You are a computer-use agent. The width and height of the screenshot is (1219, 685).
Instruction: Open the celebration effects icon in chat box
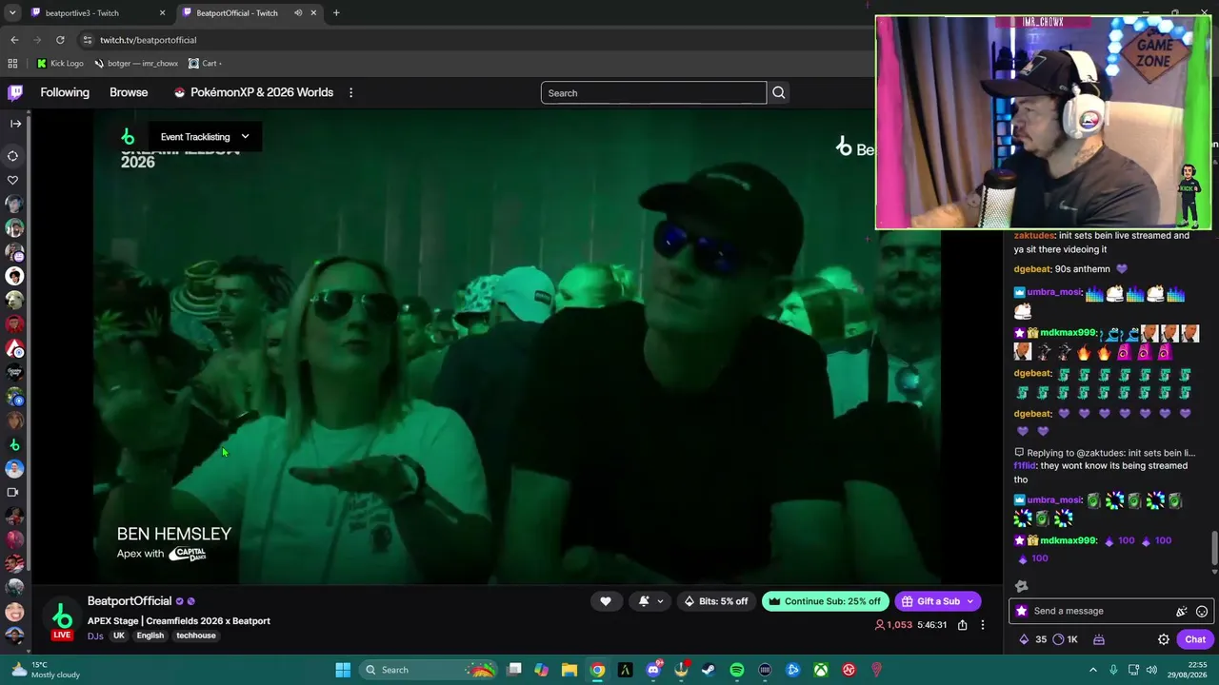click(1182, 611)
